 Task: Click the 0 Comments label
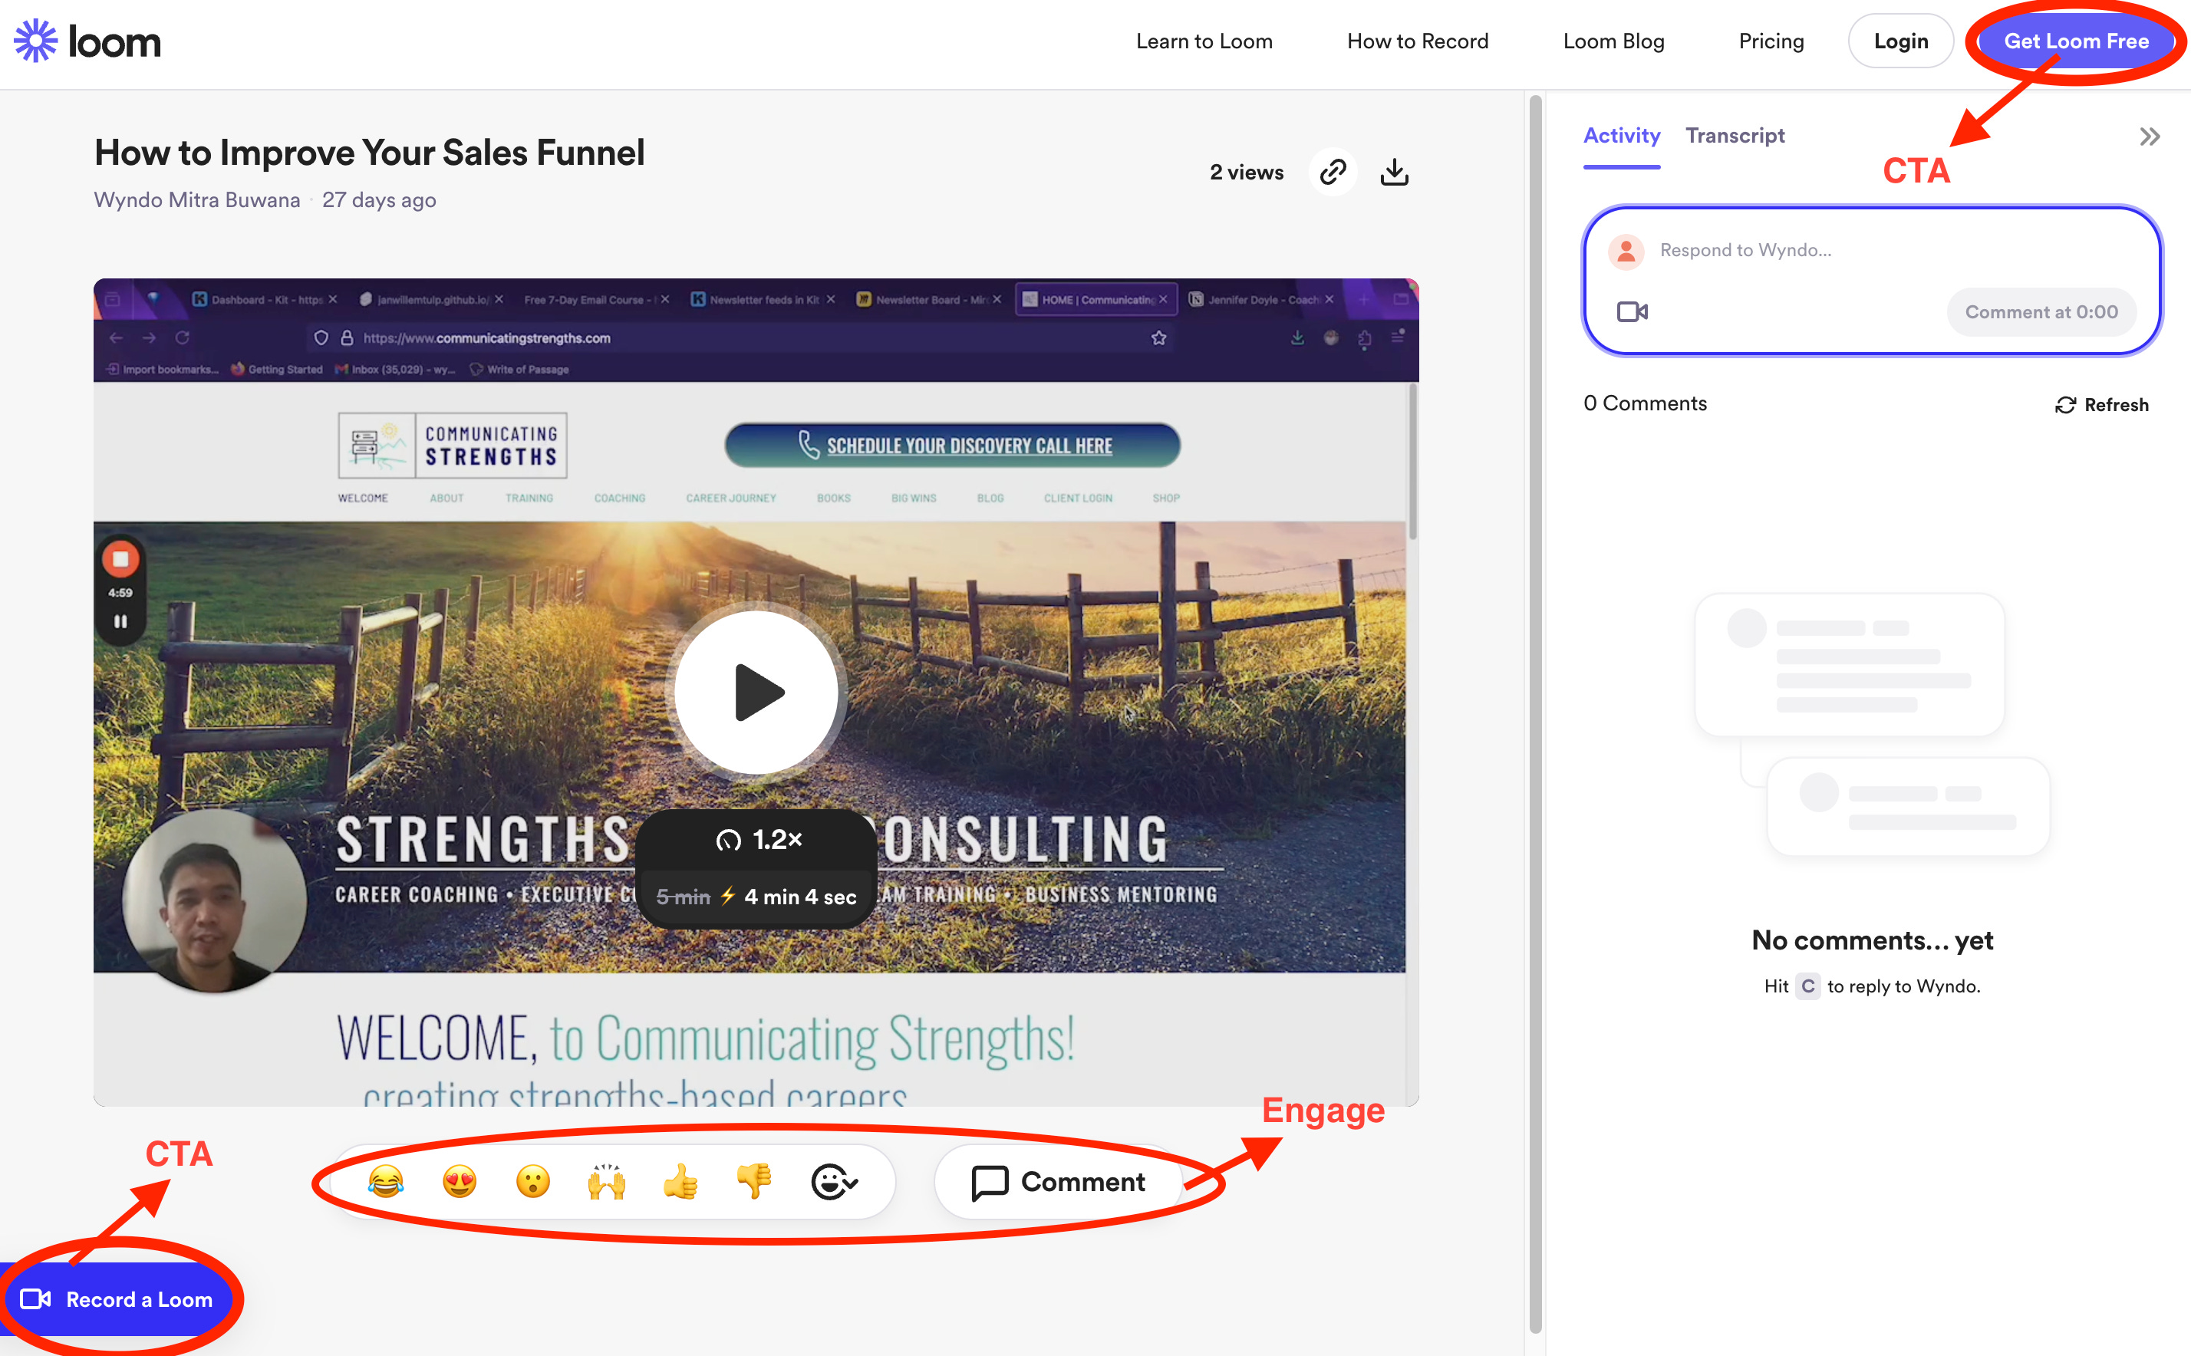pyautogui.click(x=1645, y=403)
